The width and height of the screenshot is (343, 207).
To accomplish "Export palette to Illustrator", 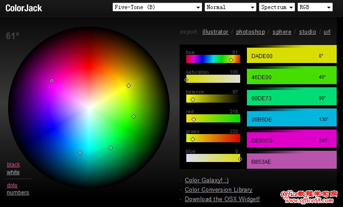I will coord(215,32).
